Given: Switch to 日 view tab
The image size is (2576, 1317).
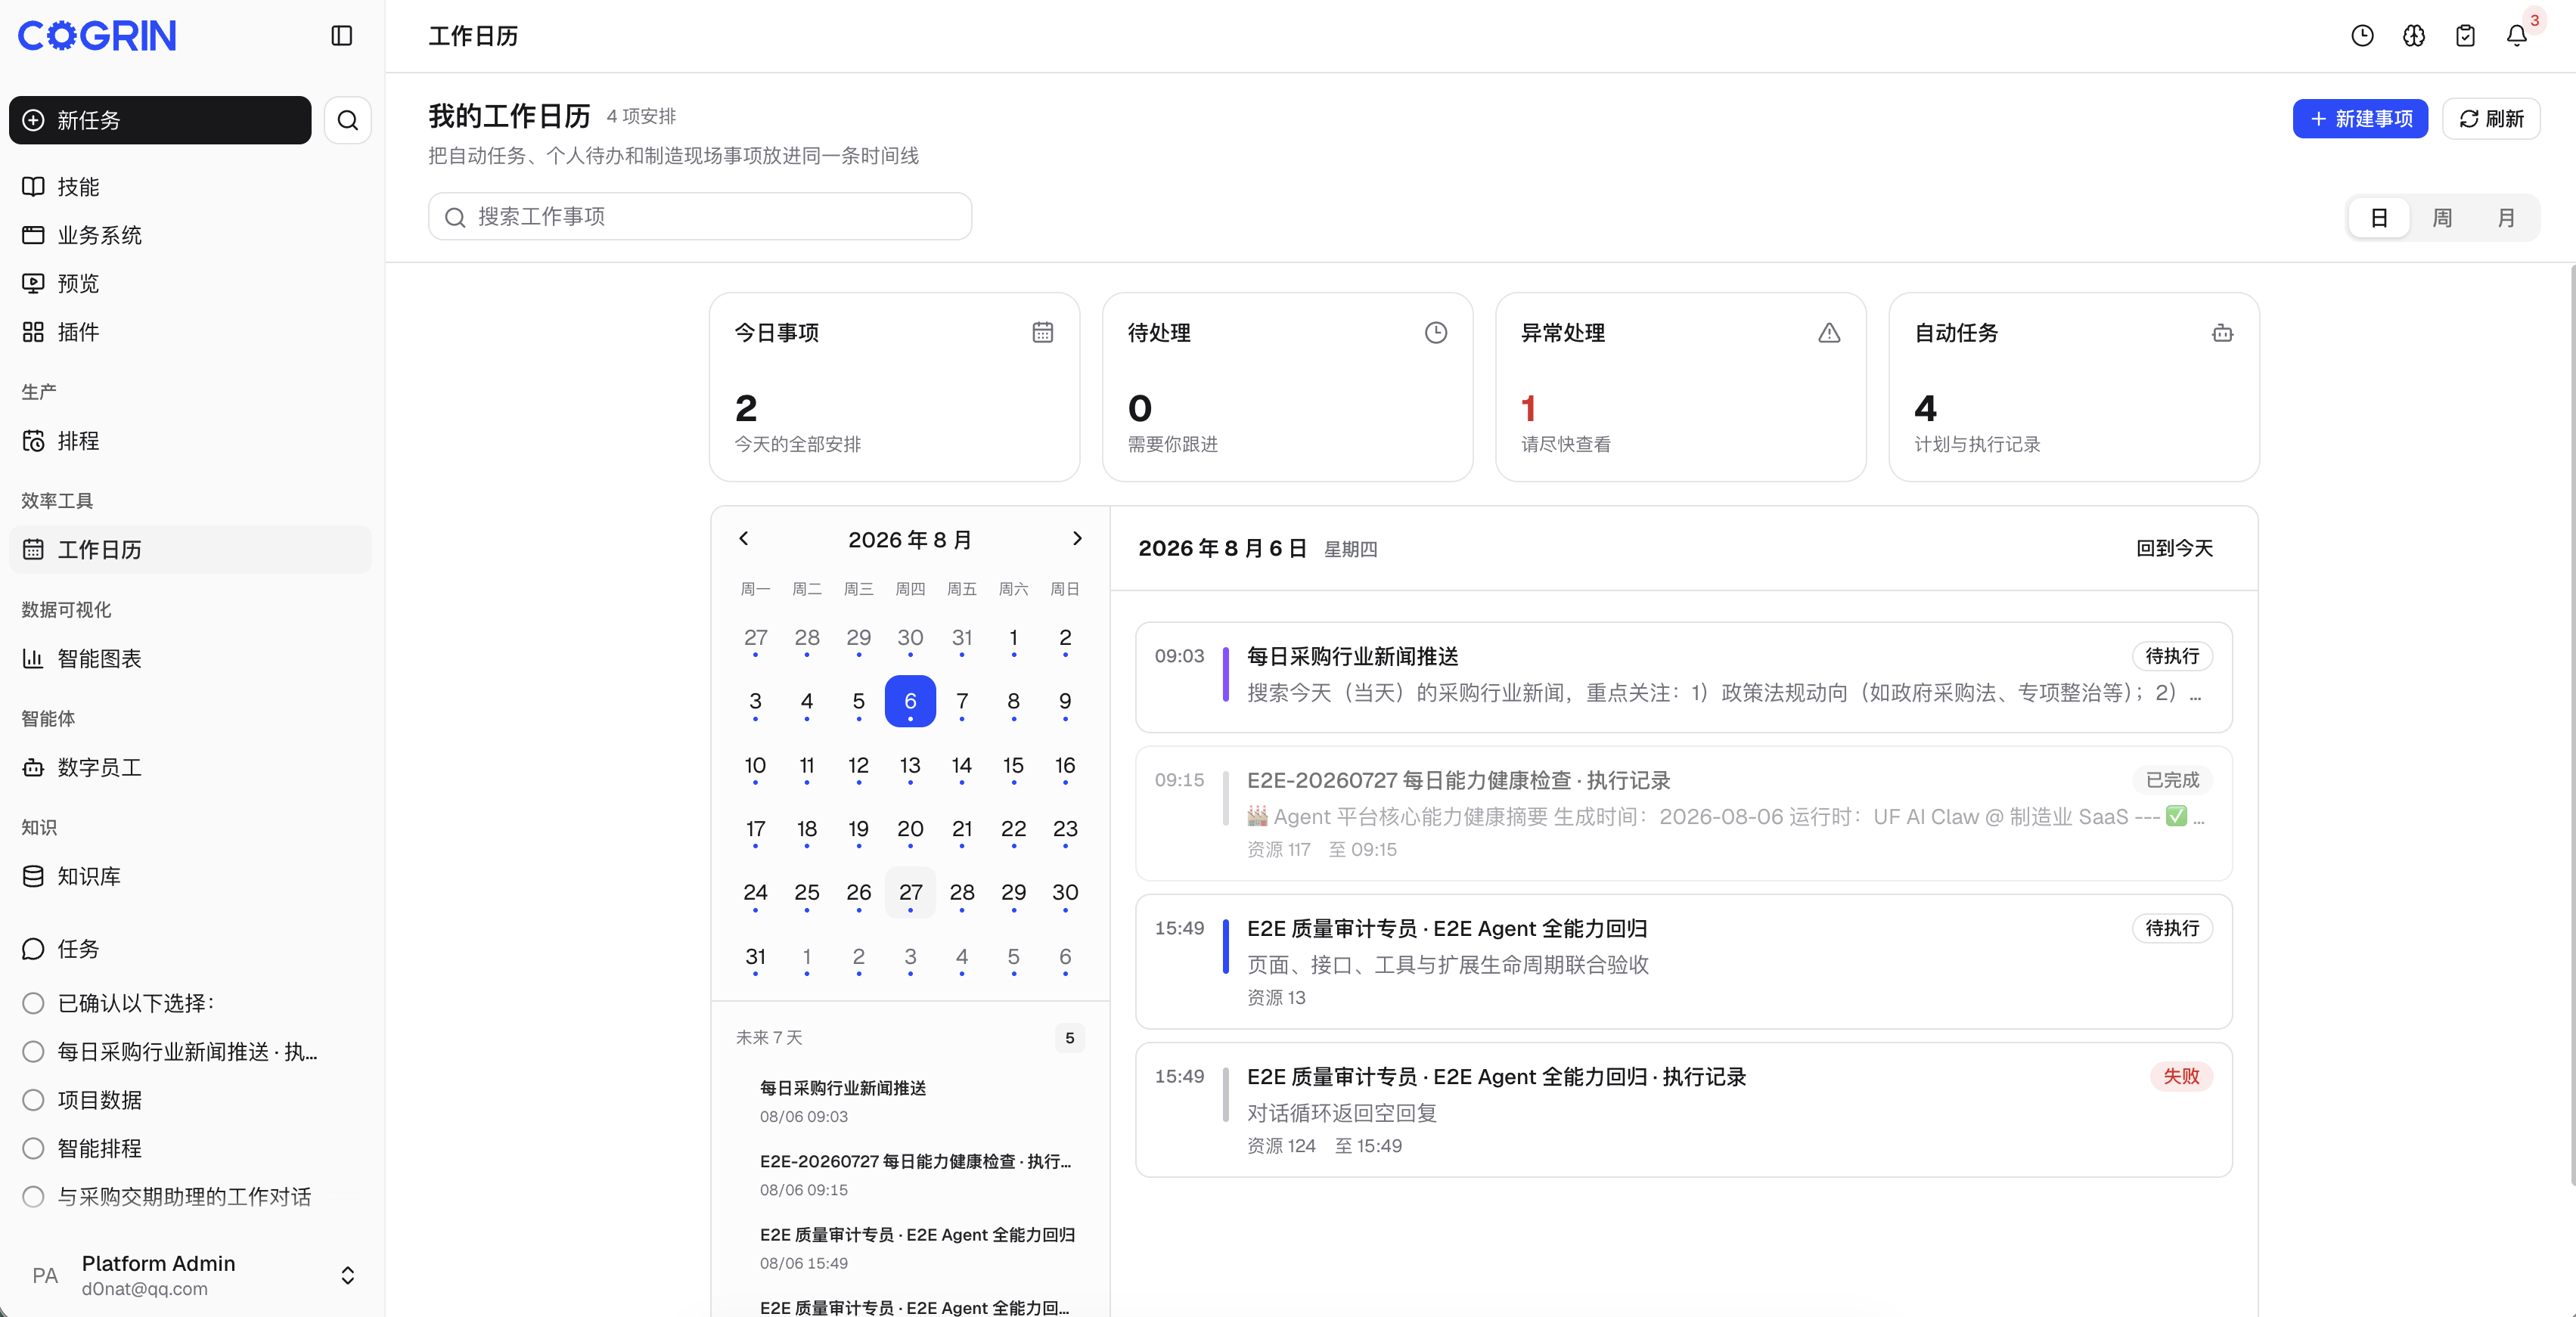Looking at the screenshot, I should click(x=2379, y=218).
